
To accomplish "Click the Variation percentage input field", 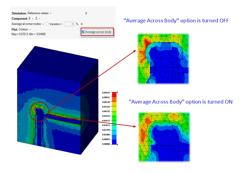I will click(x=69, y=24).
